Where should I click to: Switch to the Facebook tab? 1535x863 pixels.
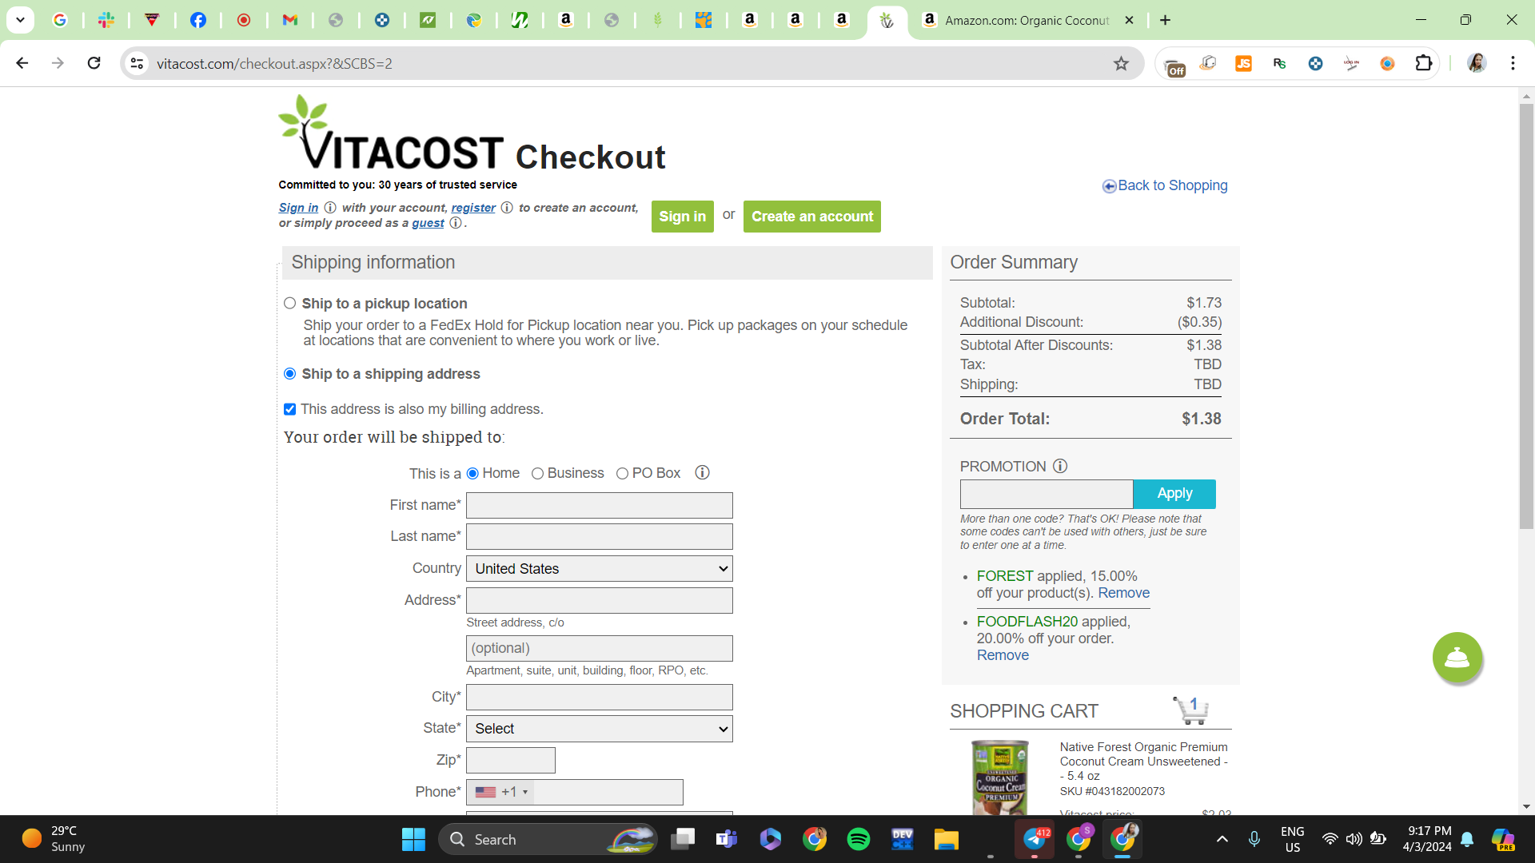198,20
